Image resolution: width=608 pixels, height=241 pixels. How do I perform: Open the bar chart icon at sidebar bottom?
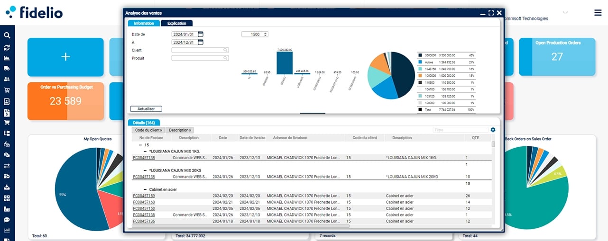tap(7, 231)
